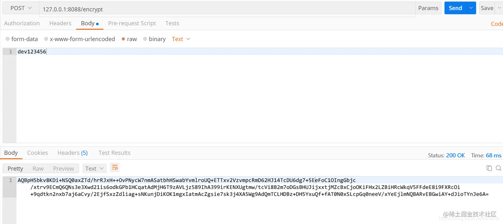This screenshot has width=503, height=224.
Task: Open the response Headers (5) tab
Action: 73,153
